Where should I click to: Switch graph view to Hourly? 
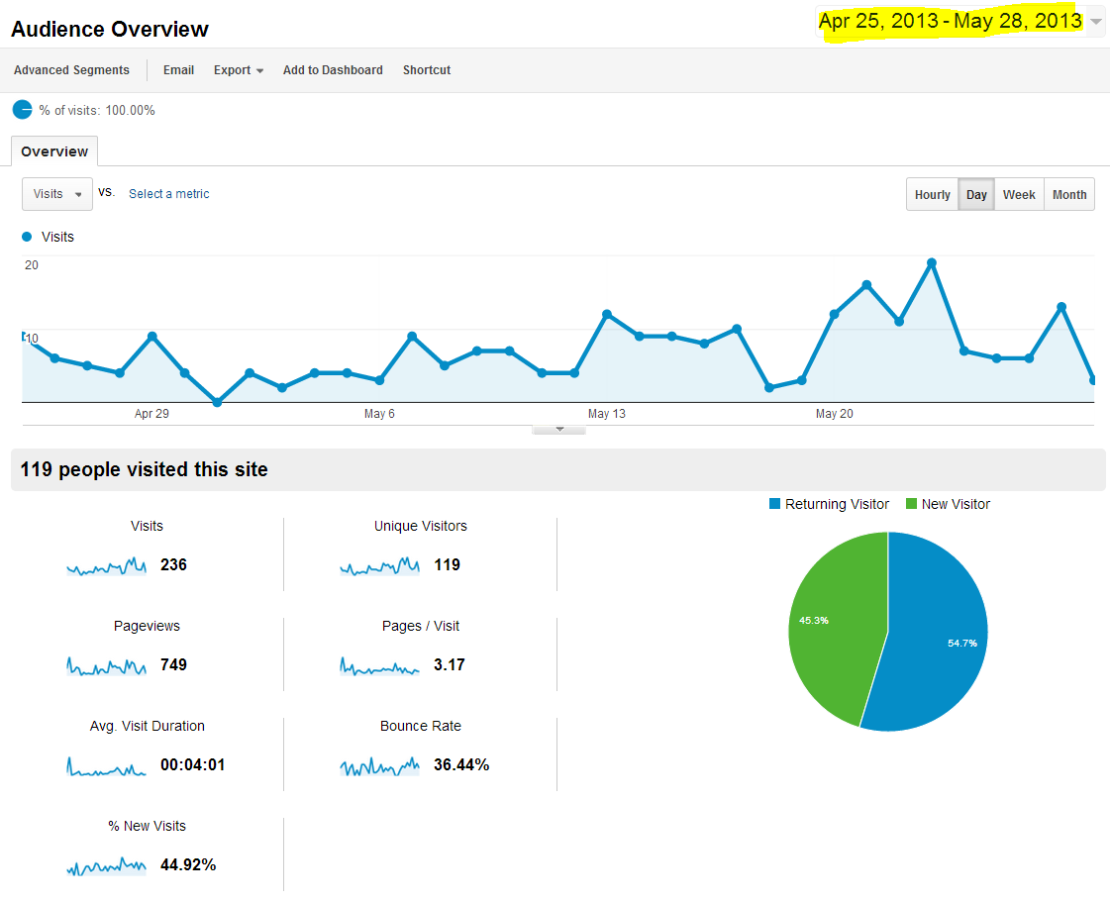[x=932, y=195]
